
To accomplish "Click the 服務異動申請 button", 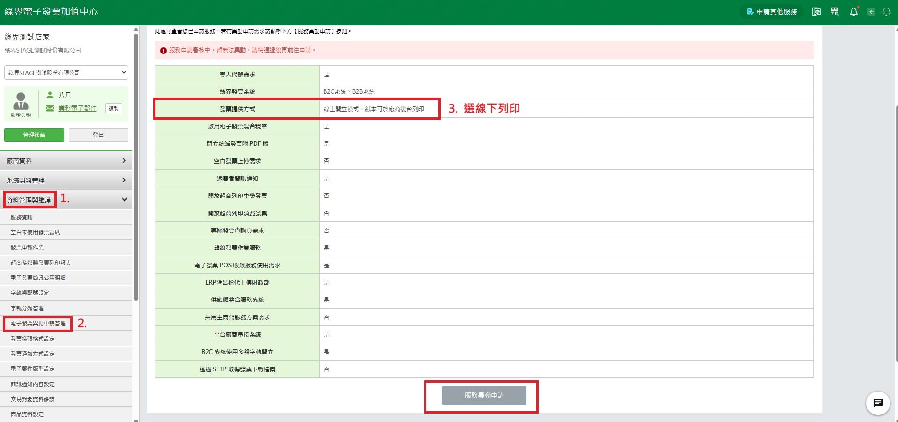I will 484,395.
